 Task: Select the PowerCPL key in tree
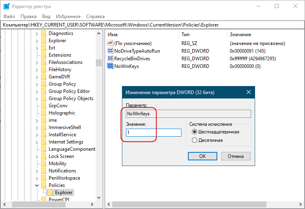coord(59,199)
